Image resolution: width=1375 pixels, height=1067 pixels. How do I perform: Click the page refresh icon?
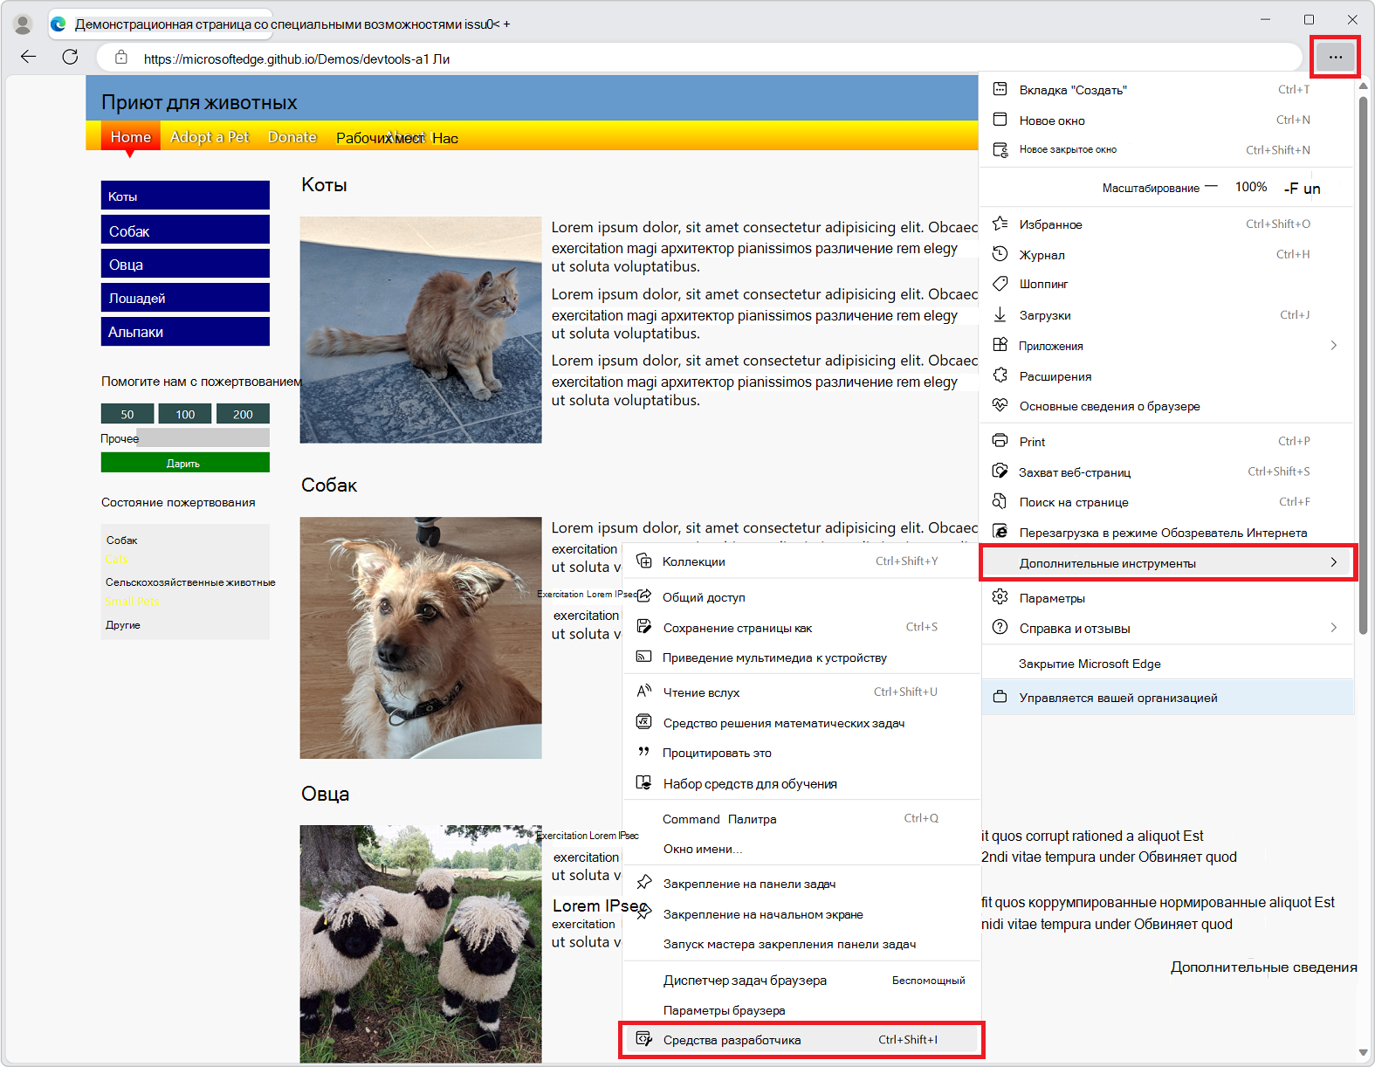[x=70, y=57]
